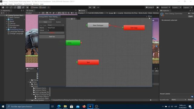
Task: Click the Pause button
Action: point(94,7)
